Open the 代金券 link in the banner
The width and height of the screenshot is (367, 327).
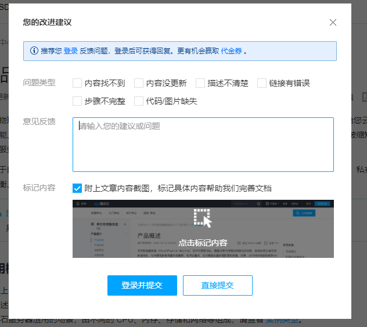tap(232, 51)
